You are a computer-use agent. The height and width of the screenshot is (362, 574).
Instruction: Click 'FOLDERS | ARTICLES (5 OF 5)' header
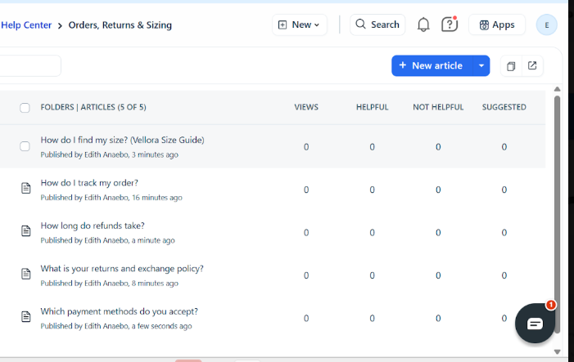tap(93, 107)
